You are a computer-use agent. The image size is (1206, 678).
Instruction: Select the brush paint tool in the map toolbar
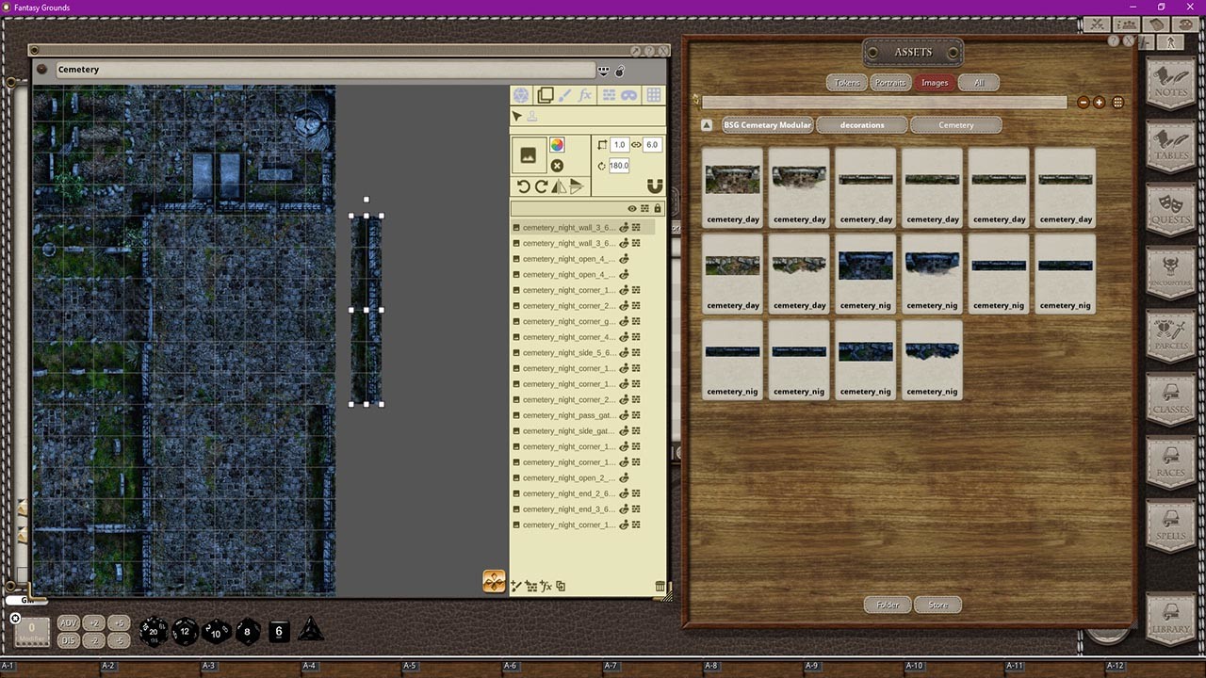(563, 94)
